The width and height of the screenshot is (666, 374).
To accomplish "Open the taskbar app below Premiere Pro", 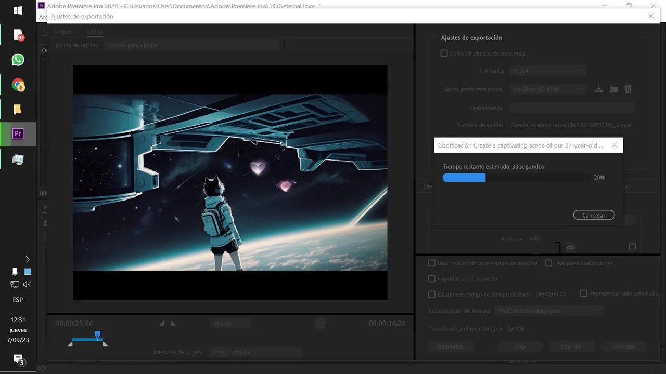I will [18, 159].
